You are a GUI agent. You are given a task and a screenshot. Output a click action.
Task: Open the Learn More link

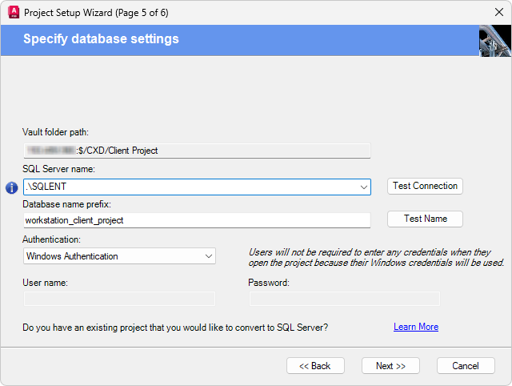coord(416,327)
